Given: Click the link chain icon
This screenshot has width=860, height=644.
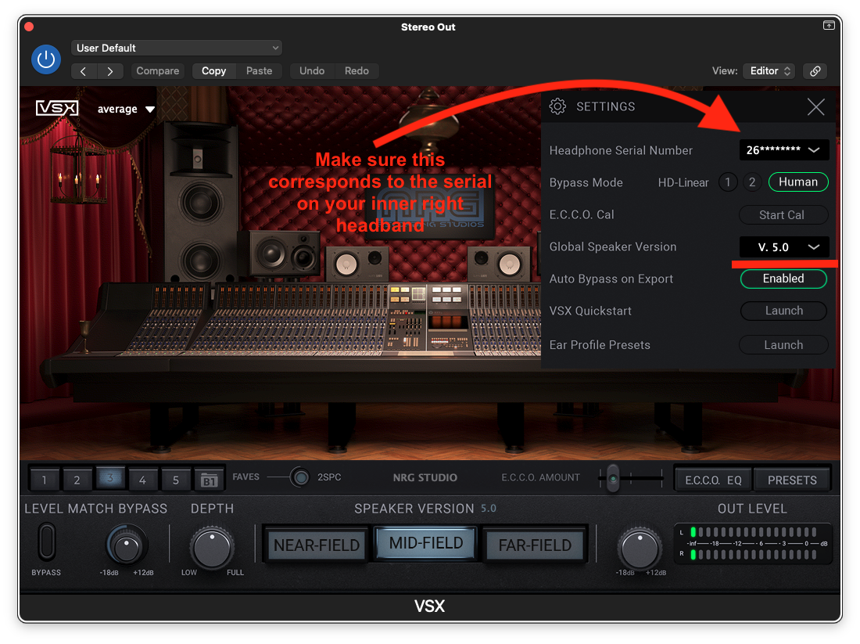Looking at the screenshot, I should click(x=815, y=71).
